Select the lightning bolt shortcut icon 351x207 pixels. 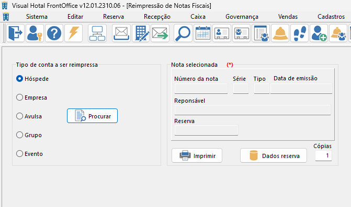pos(73,33)
